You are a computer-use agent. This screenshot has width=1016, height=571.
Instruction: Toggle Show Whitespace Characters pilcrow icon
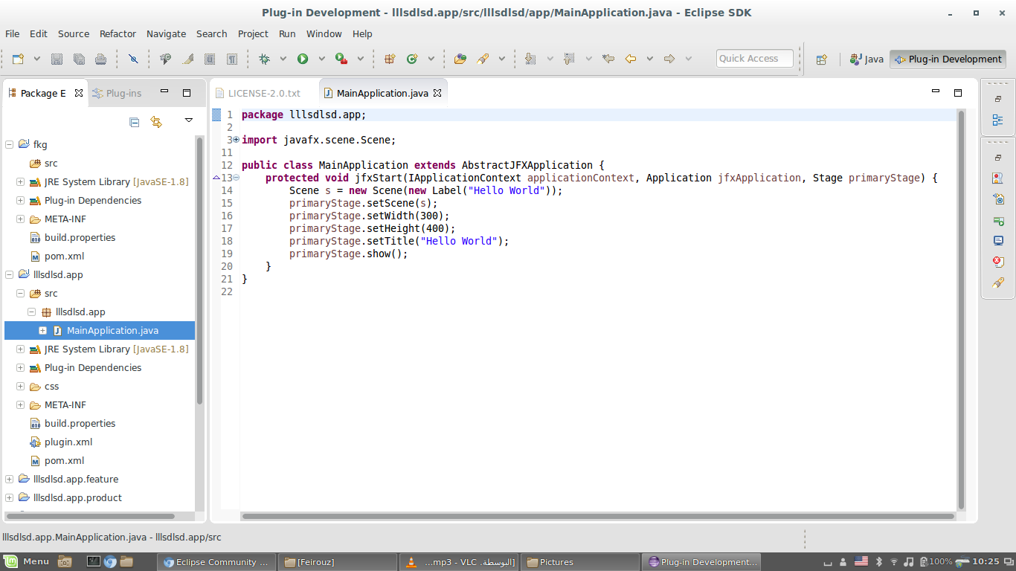[231, 59]
